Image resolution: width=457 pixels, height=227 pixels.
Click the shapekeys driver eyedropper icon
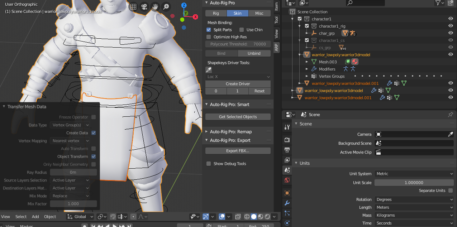[x=209, y=70]
